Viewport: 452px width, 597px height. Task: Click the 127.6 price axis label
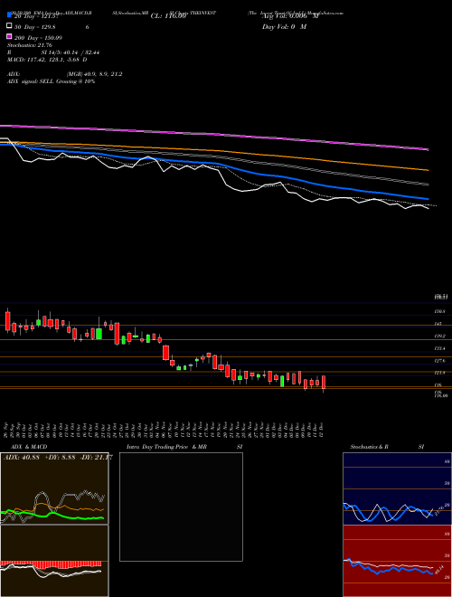(440, 361)
